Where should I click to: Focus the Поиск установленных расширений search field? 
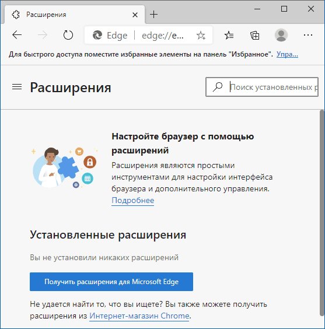(x=262, y=87)
